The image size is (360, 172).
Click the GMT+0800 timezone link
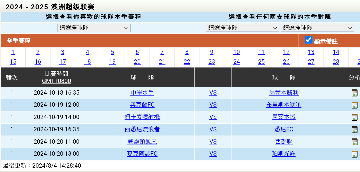(x=56, y=81)
